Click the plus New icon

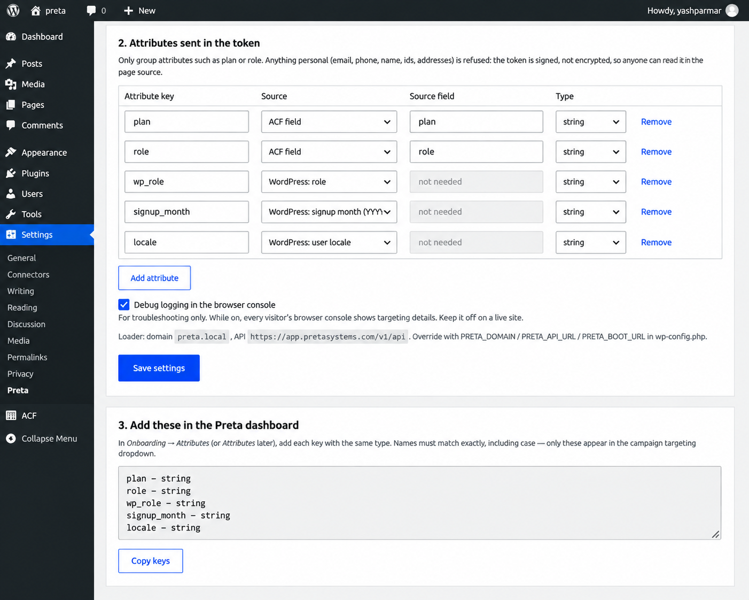(x=128, y=11)
